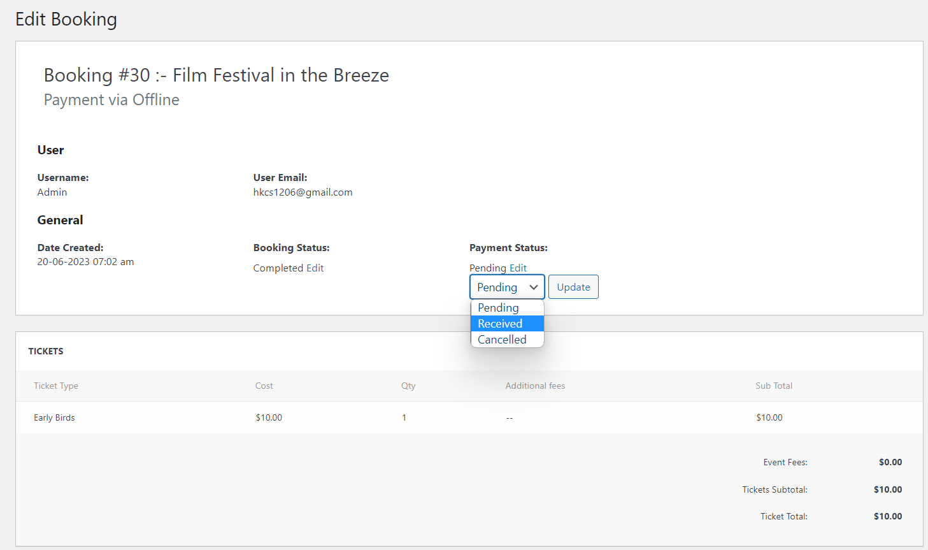Click the Ticket Type column header

[56, 386]
